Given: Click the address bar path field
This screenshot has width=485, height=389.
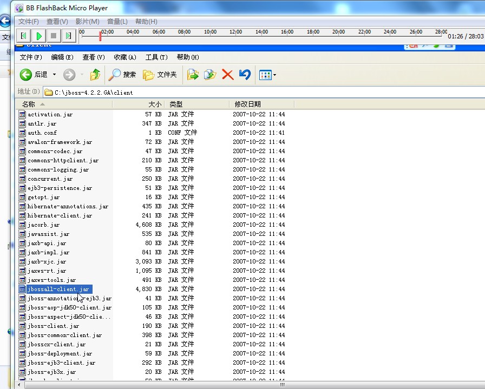Looking at the screenshot, I should 264,92.
